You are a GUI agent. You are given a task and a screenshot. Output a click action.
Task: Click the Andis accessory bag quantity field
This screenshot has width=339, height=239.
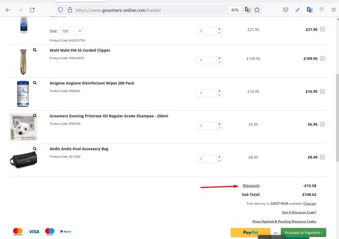point(207,159)
